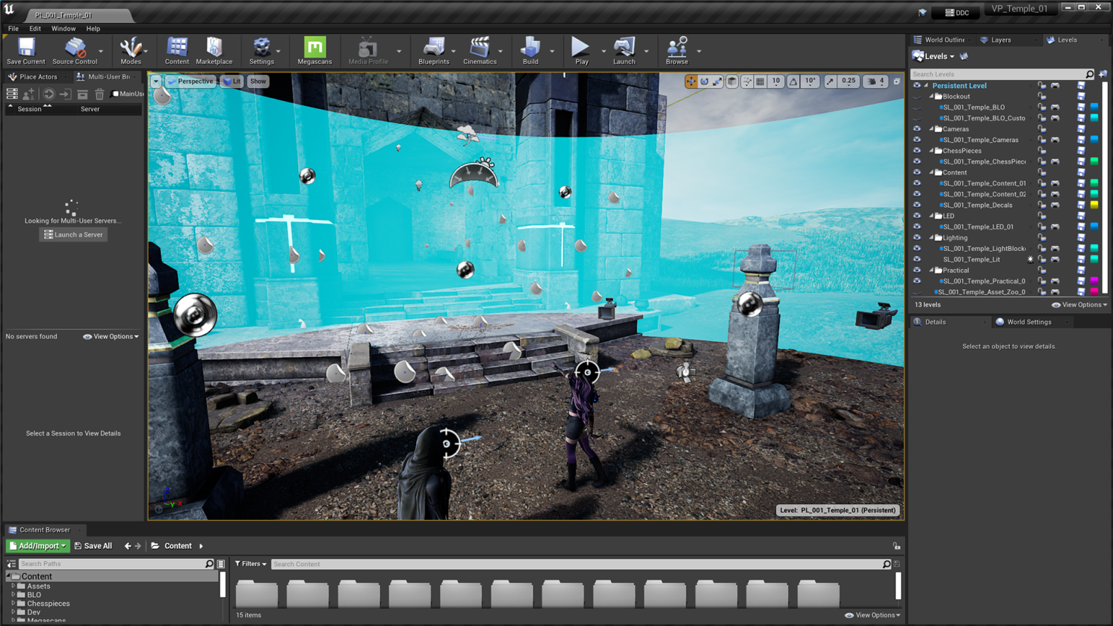Launch the Megascans panel

314,51
